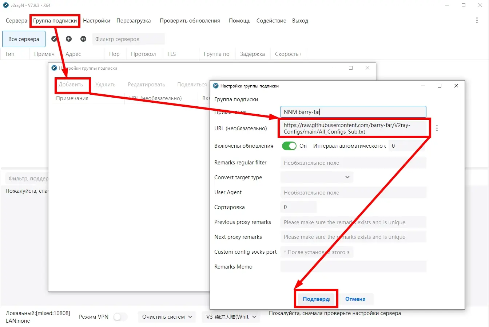Image resolution: width=489 pixels, height=327 pixels.
Task: Maximize the v2rayN main window
Action: (x=464, y=5)
